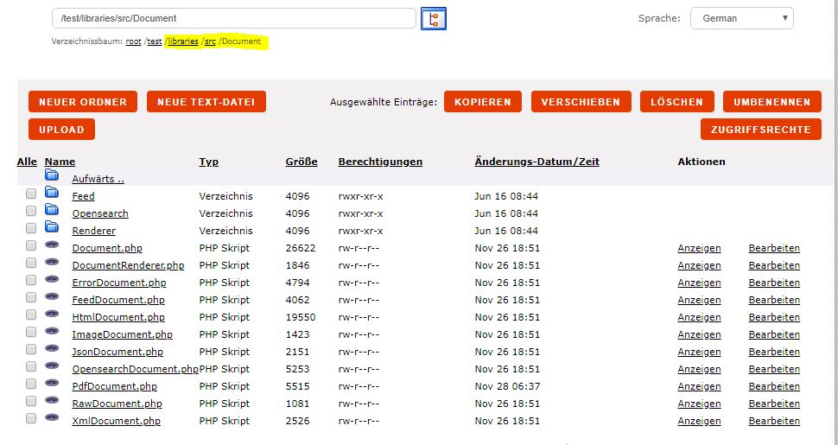Viewport: 838px width, 445px height.
Task: Click the Opensearch folder icon
Action: point(52,211)
